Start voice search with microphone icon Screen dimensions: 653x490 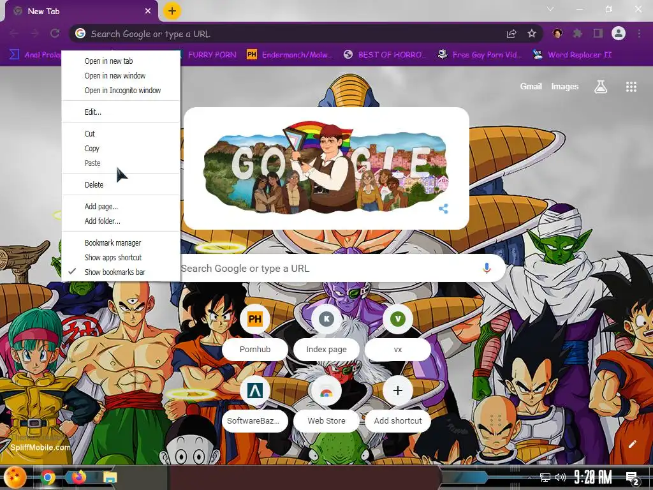coord(487,269)
